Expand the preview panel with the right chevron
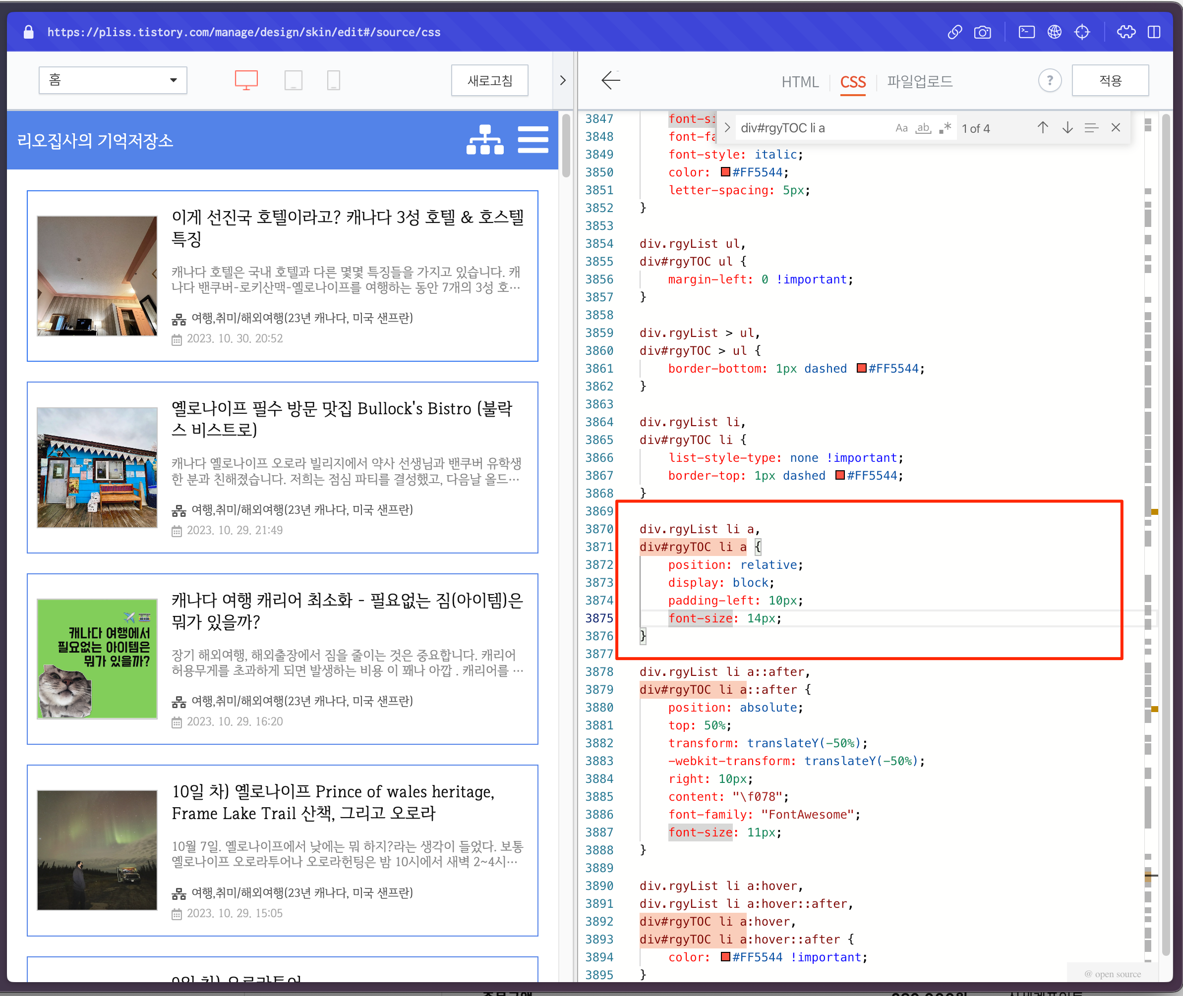Image resolution: width=1183 pixels, height=996 pixels. (562, 80)
